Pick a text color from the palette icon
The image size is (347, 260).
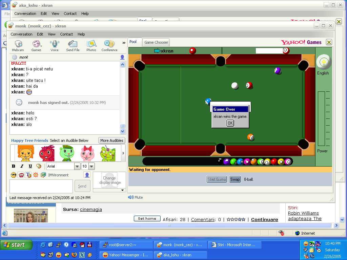tap(39, 166)
